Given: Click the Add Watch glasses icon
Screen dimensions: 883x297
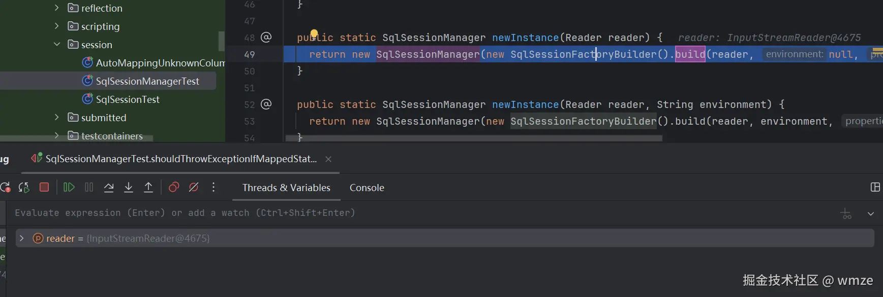Looking at the screenshot, I should pos(846,214).
